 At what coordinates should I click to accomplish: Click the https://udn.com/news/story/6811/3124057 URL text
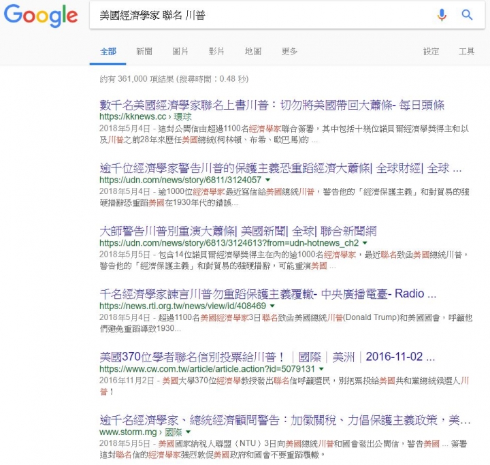(180, 180)
